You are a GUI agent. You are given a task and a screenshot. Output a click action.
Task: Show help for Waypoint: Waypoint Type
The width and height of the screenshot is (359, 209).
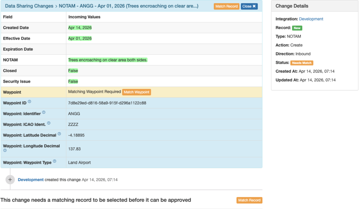55,162
